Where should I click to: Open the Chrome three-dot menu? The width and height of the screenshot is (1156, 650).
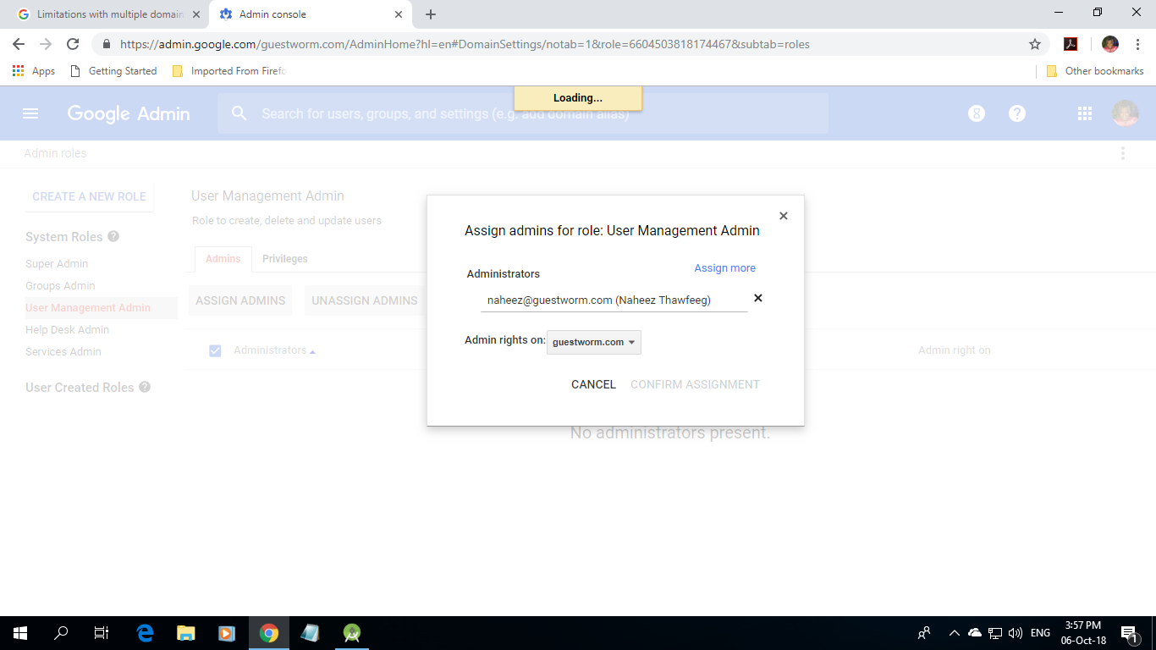pyautogui.click(x=1137, y=44)
